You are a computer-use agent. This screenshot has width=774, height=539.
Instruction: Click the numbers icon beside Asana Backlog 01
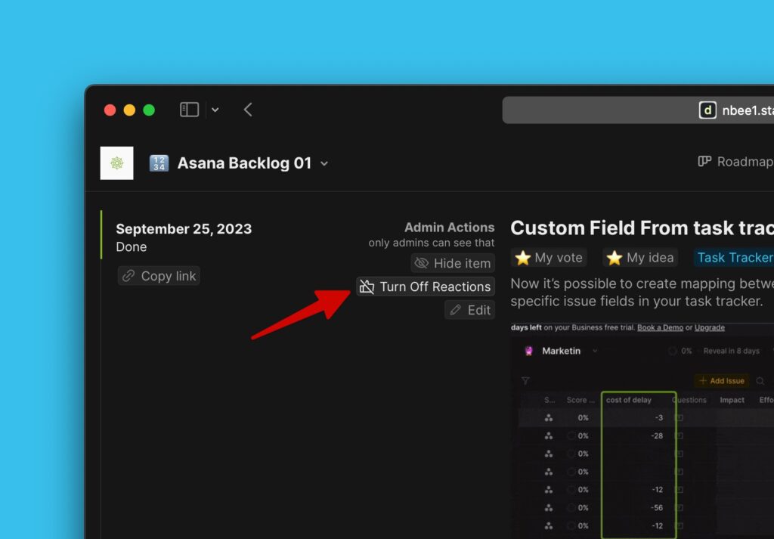tap(159, 163)
